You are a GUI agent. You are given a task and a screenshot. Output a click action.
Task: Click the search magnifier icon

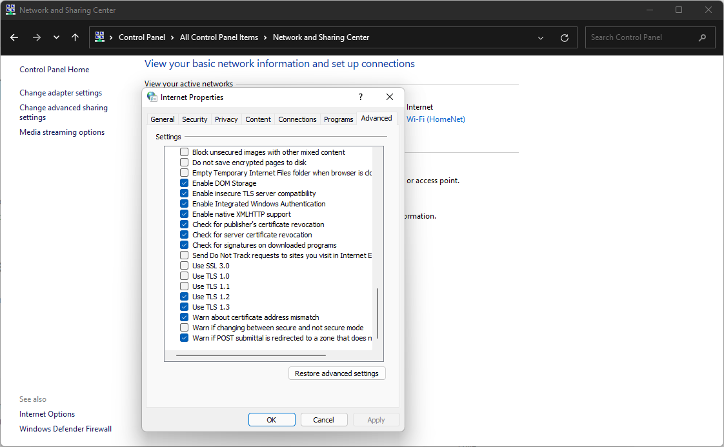(703, 37)
